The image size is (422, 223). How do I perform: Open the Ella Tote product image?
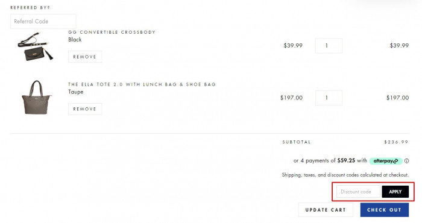pyautogui.click(x=36, y=98)
